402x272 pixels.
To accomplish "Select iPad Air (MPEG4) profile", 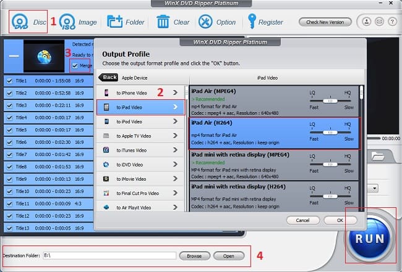I will (274, 101).
